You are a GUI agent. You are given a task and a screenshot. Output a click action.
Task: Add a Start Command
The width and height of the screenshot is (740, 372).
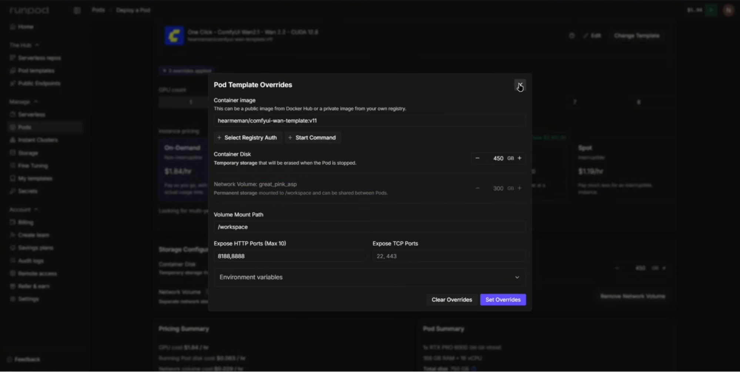tap(312, 138)
